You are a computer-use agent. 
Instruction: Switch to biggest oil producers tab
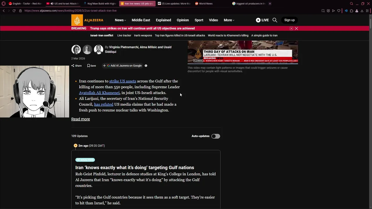(249, 3)
